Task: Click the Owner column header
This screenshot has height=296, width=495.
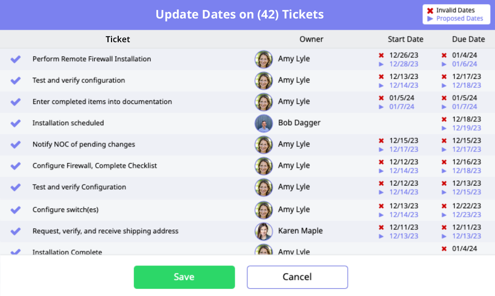Action: point(311,39)
